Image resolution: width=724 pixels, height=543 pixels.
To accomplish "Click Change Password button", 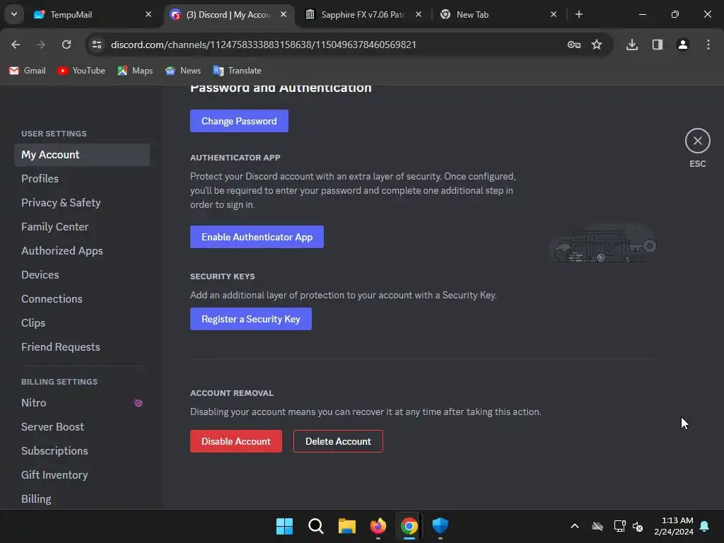I will tap(239, 121).
